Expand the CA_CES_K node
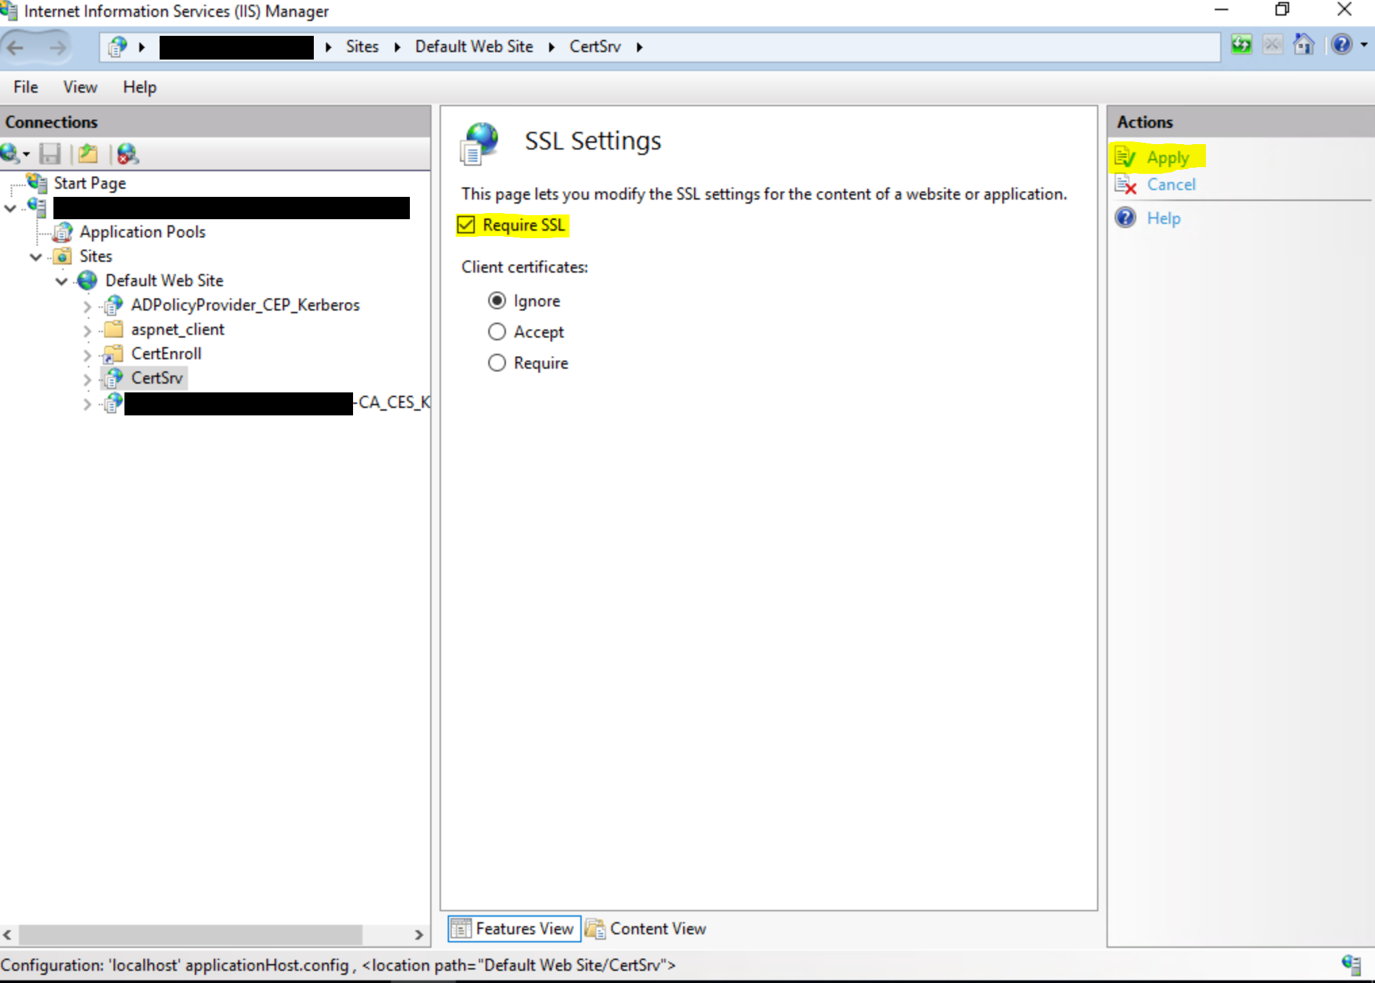Image resolution: width=1375 pixels, height=983 pixels. 87,404
